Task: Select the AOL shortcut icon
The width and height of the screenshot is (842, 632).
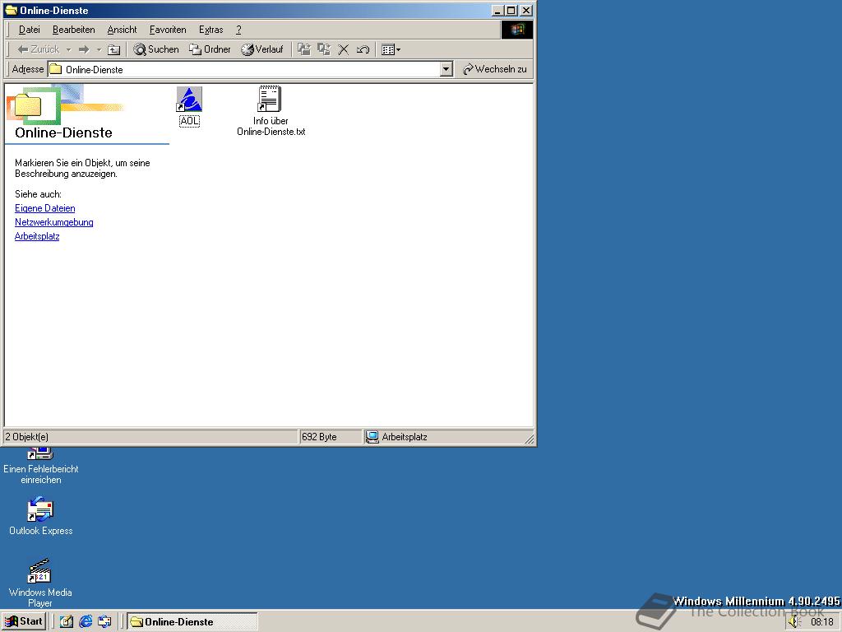Action: pos(189,106)
